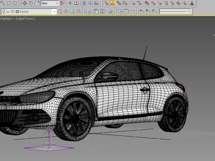The image size is (215, 161).
Task: Toggle Spinner Snap
Action: point(125,3)
